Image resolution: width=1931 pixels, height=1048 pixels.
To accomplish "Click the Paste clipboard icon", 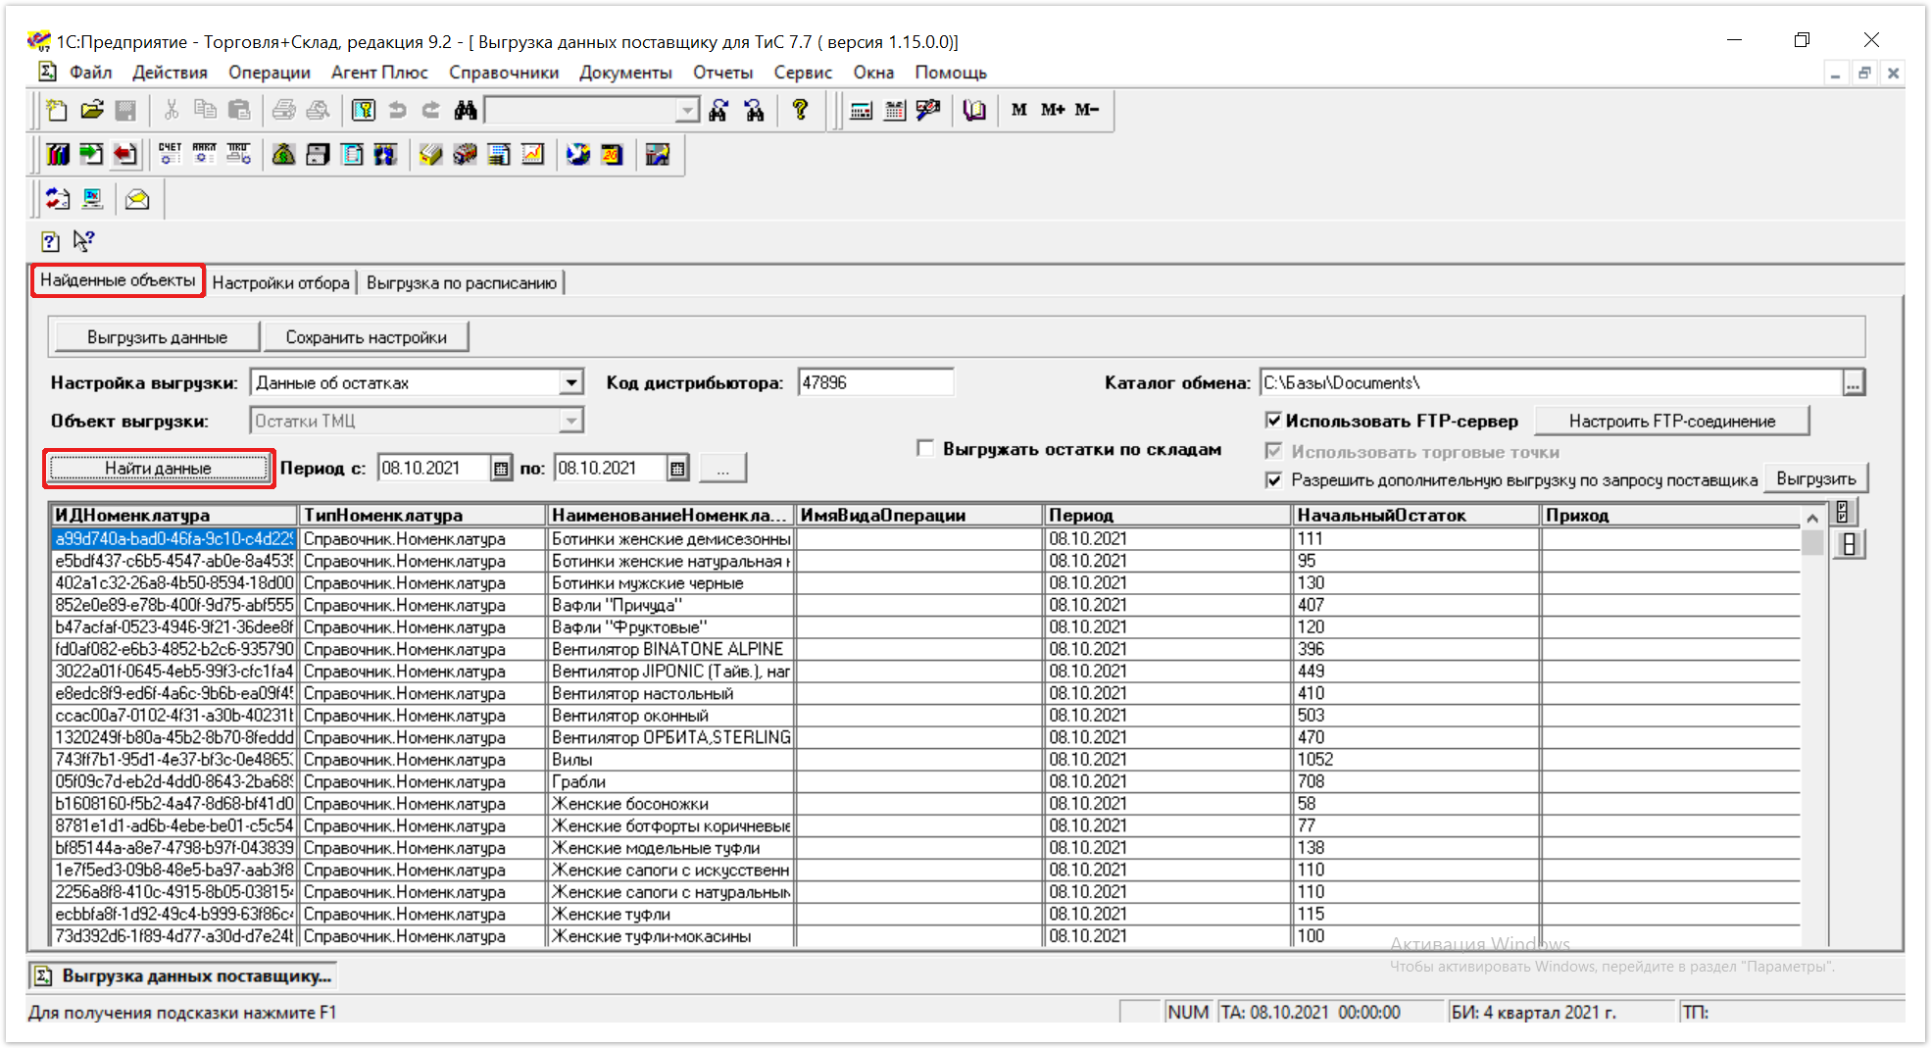I will (x=238, y=110).
